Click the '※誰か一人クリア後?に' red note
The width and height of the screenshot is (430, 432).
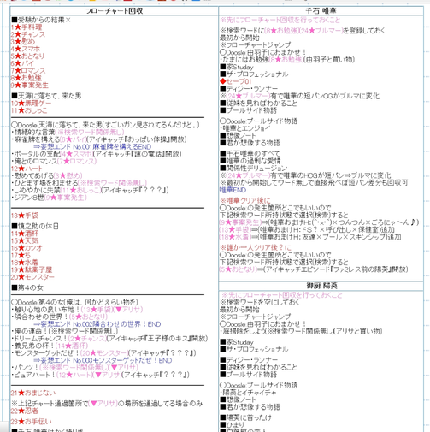coord(256,247)
